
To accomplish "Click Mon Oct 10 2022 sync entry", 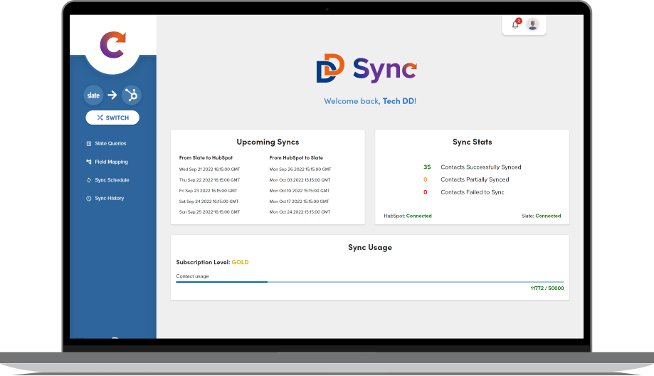I will pos(300,191).
